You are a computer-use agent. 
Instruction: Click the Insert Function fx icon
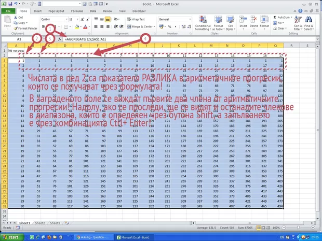click(60, 39)
